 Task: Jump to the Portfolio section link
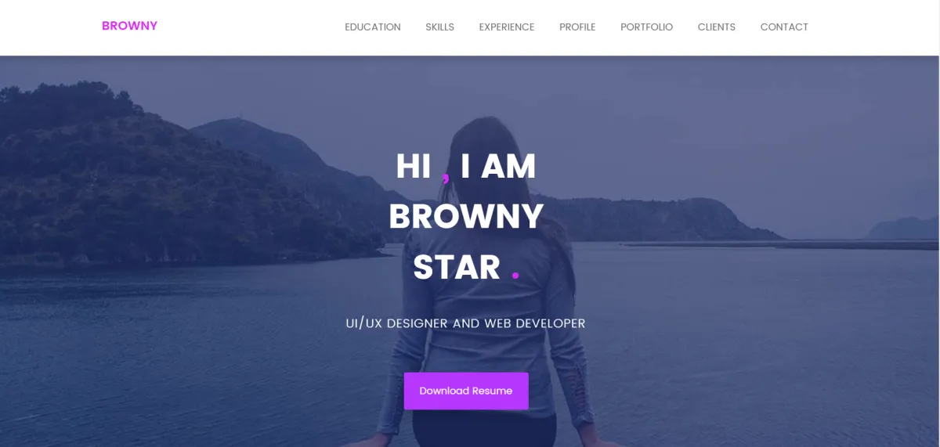click(x=646, y=27)
